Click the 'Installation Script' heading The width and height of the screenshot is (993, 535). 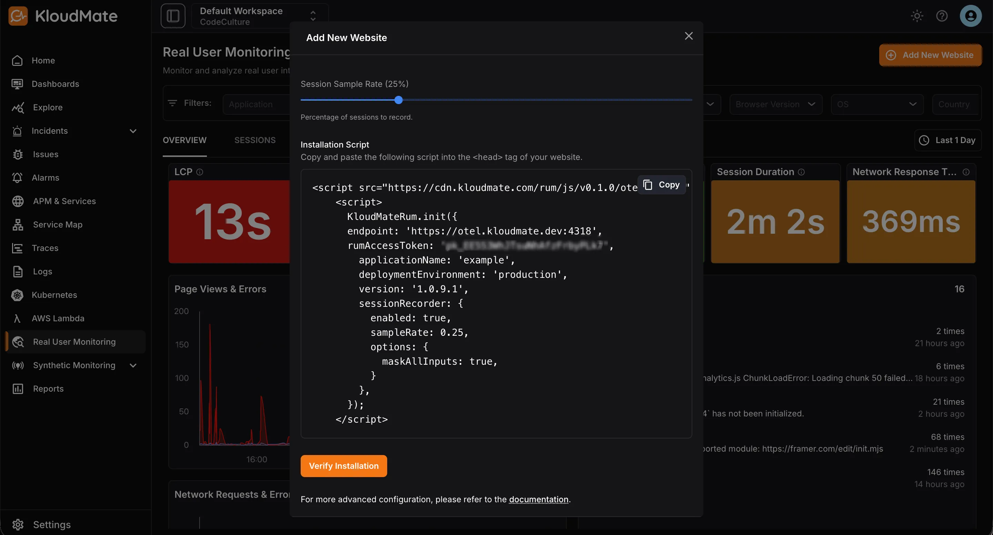335,144
